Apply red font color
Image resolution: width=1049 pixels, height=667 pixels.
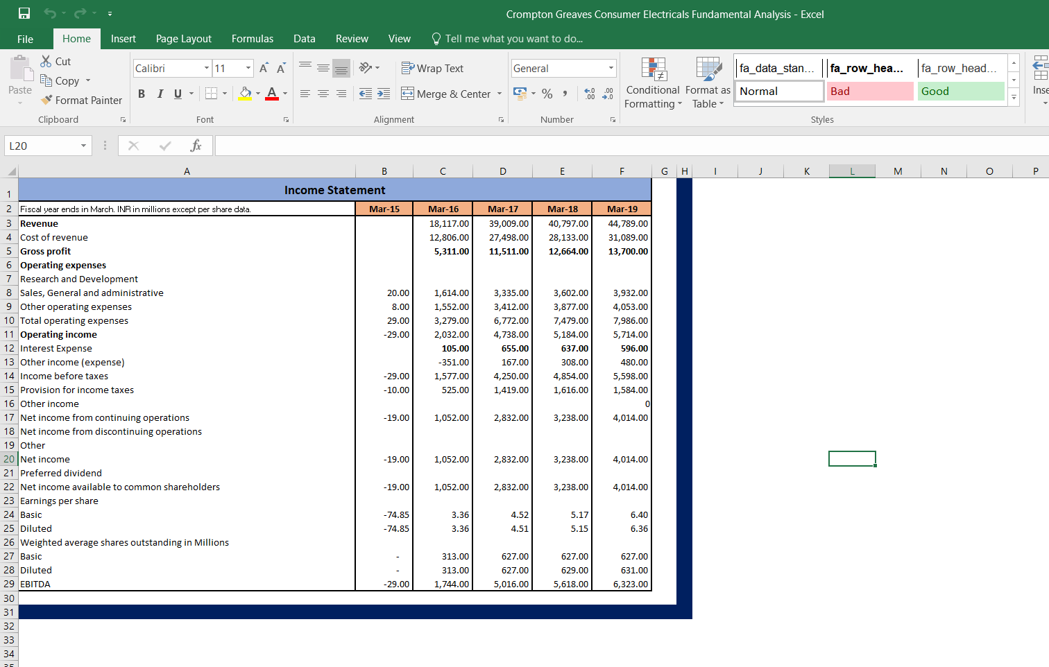click(x=272, y=94)
